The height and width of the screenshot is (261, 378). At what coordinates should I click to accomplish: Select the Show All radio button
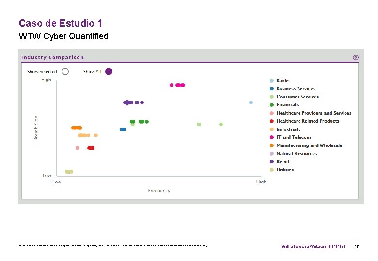[109, 72]
